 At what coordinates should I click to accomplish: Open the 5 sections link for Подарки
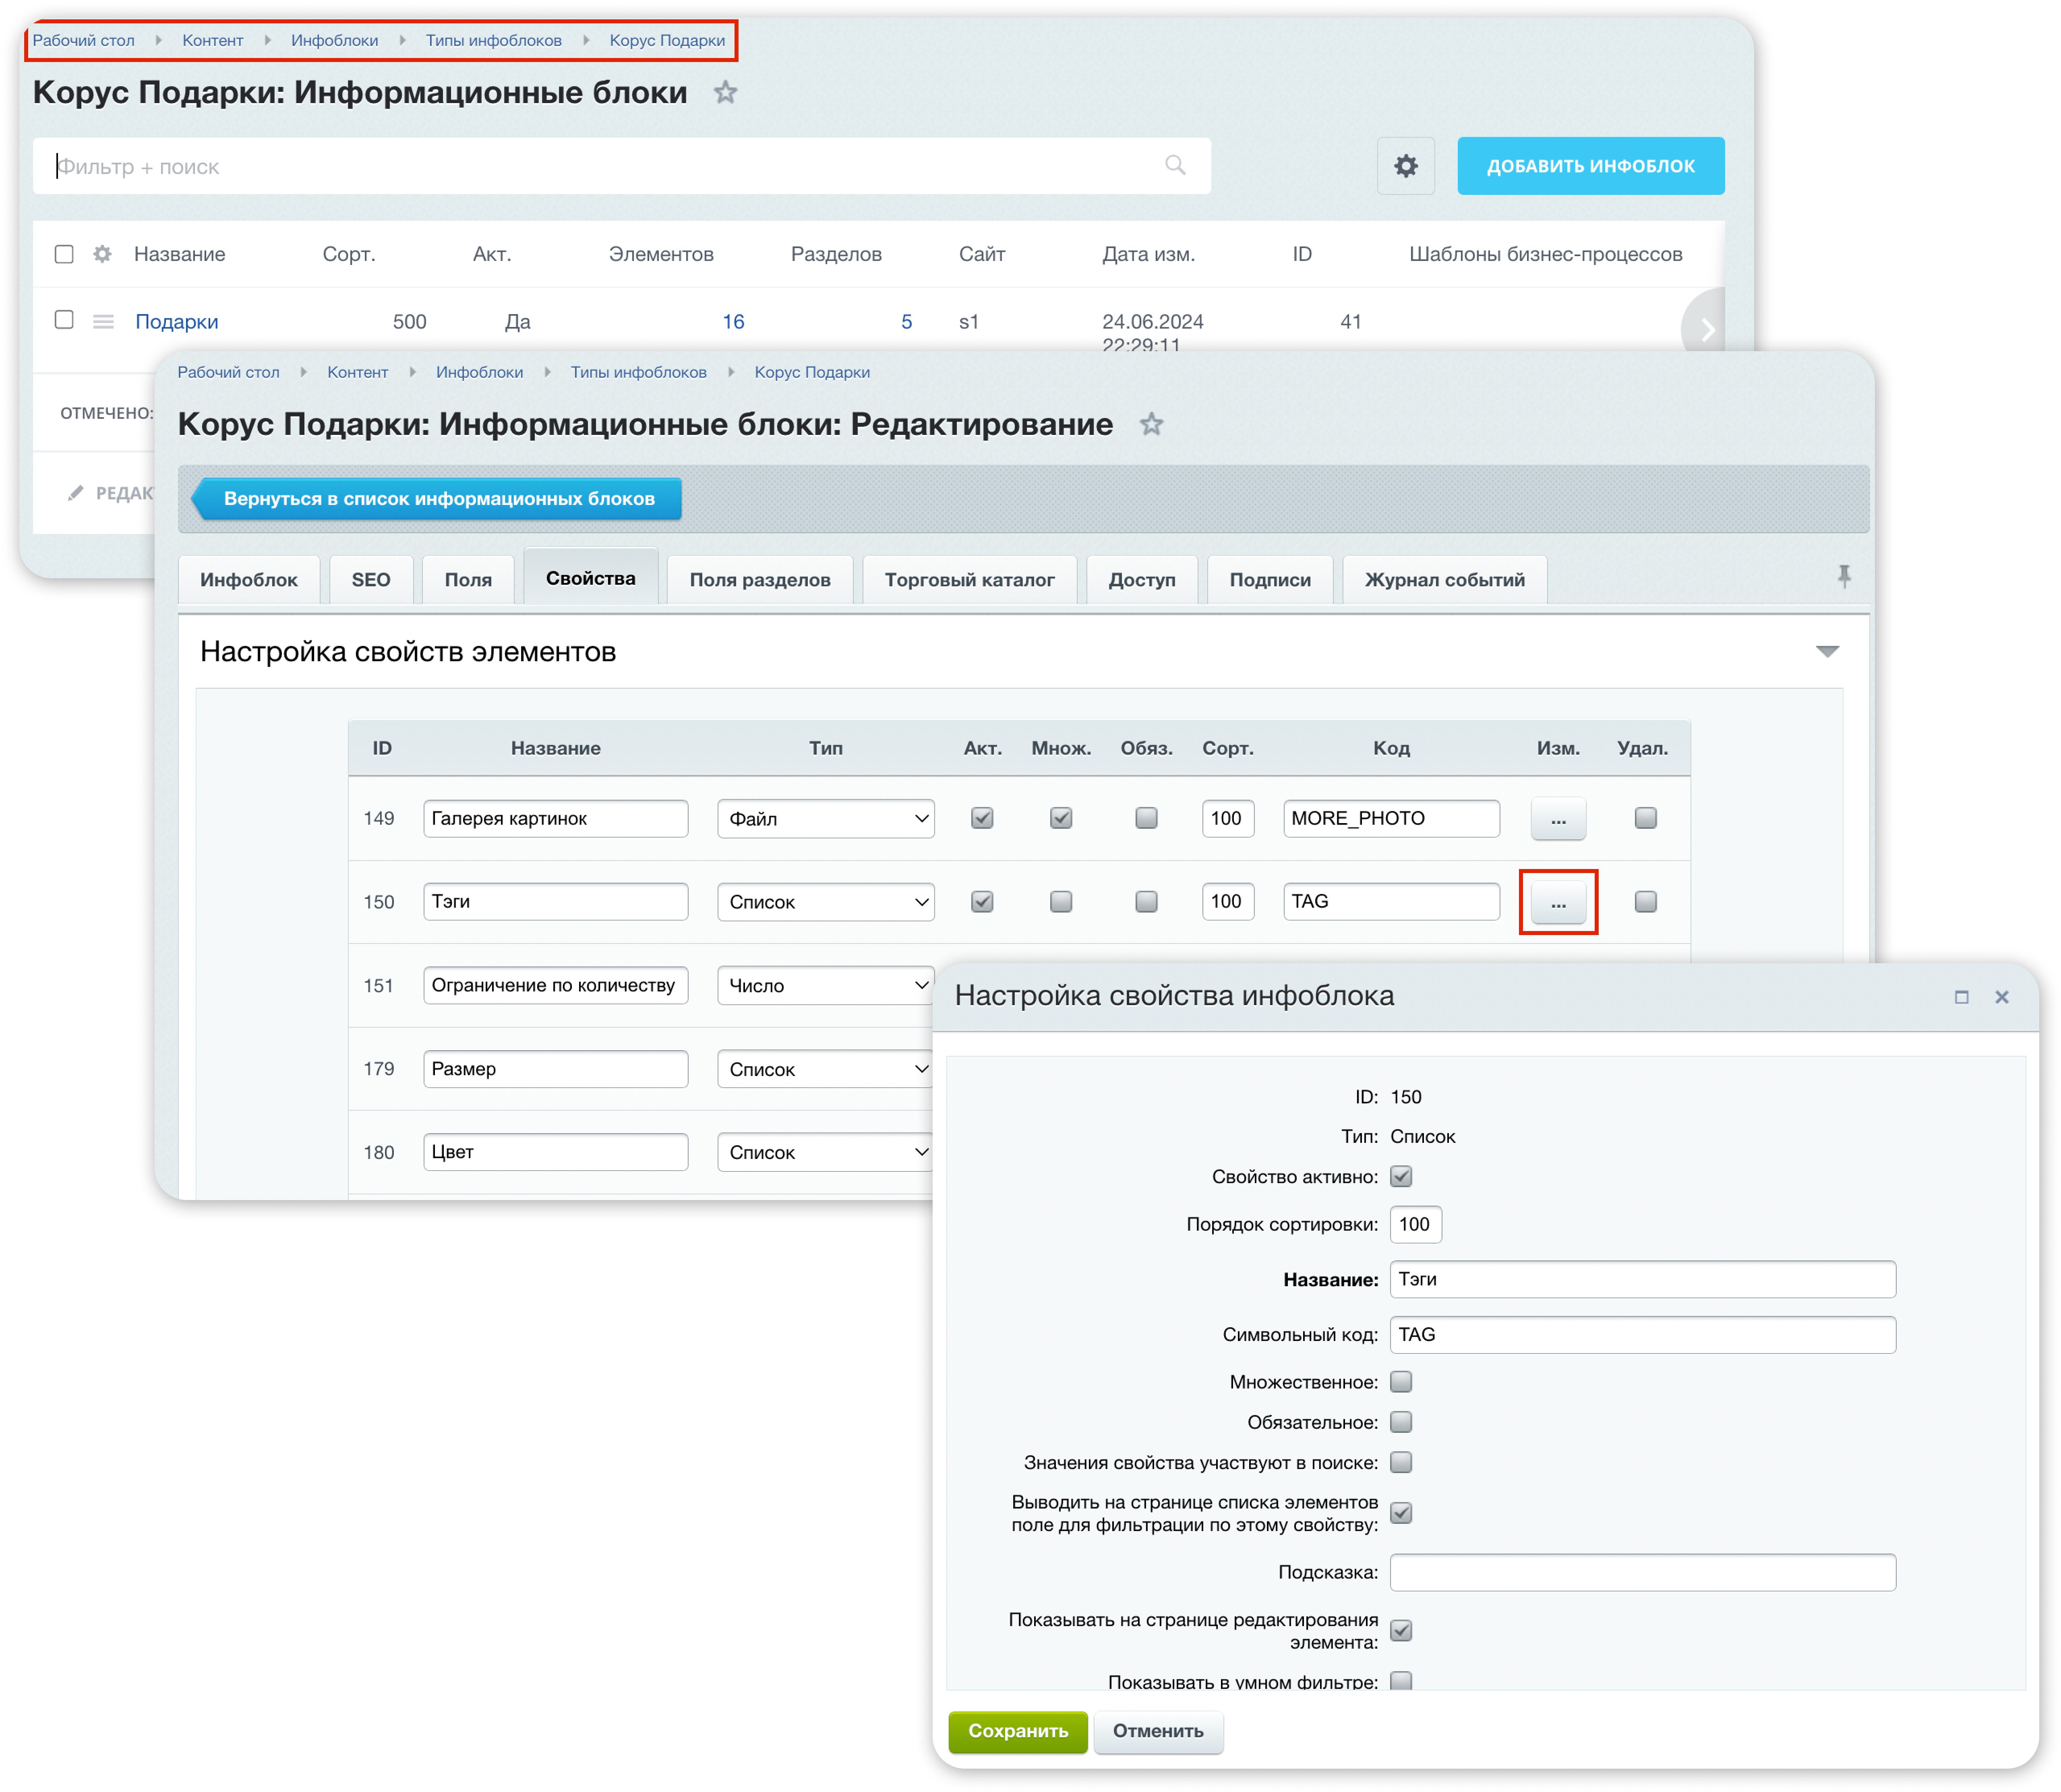click(906, 322)
